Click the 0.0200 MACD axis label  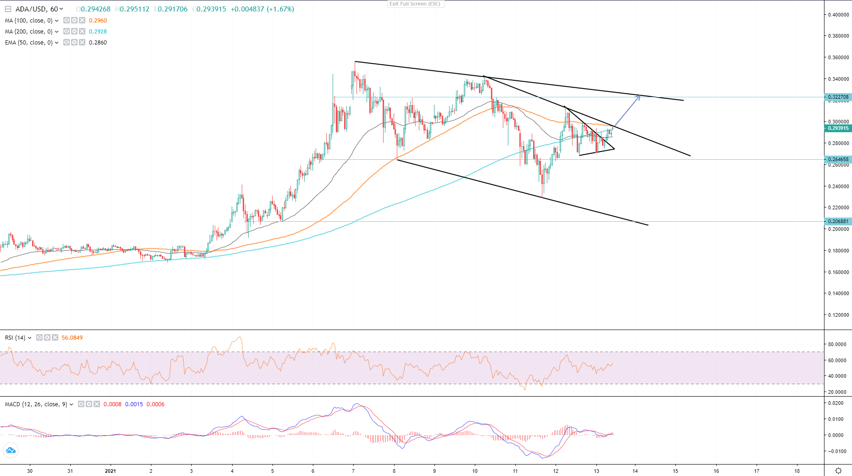click(836, 403)
